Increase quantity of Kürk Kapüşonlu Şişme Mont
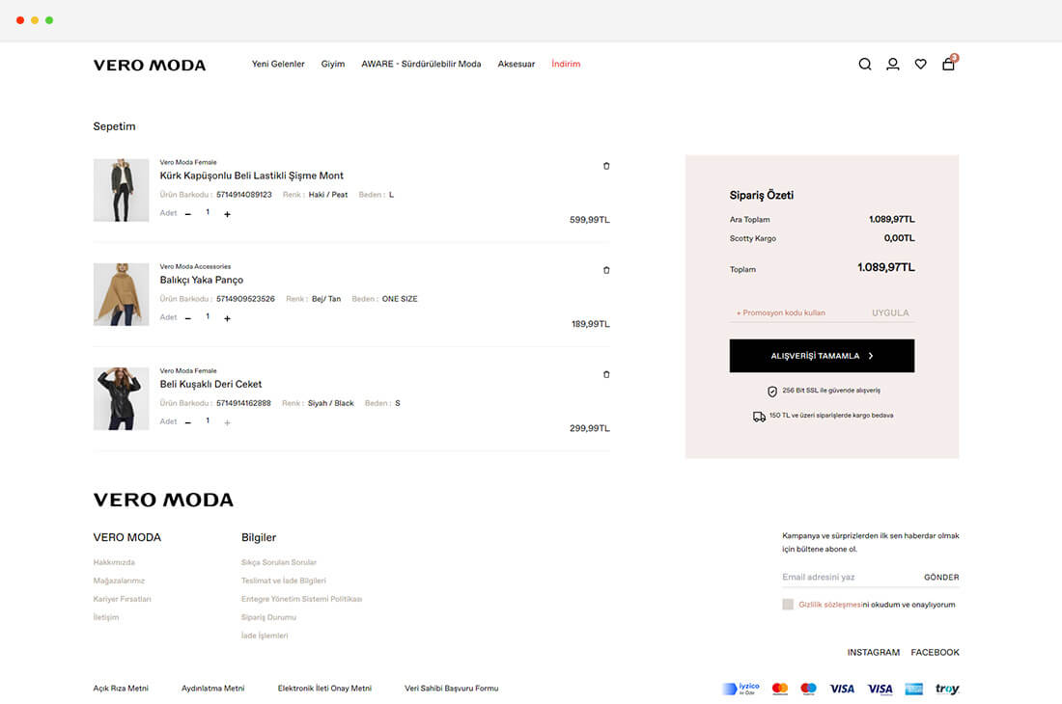This screenshot has height=704, width=1062. [x=228, y=214]
